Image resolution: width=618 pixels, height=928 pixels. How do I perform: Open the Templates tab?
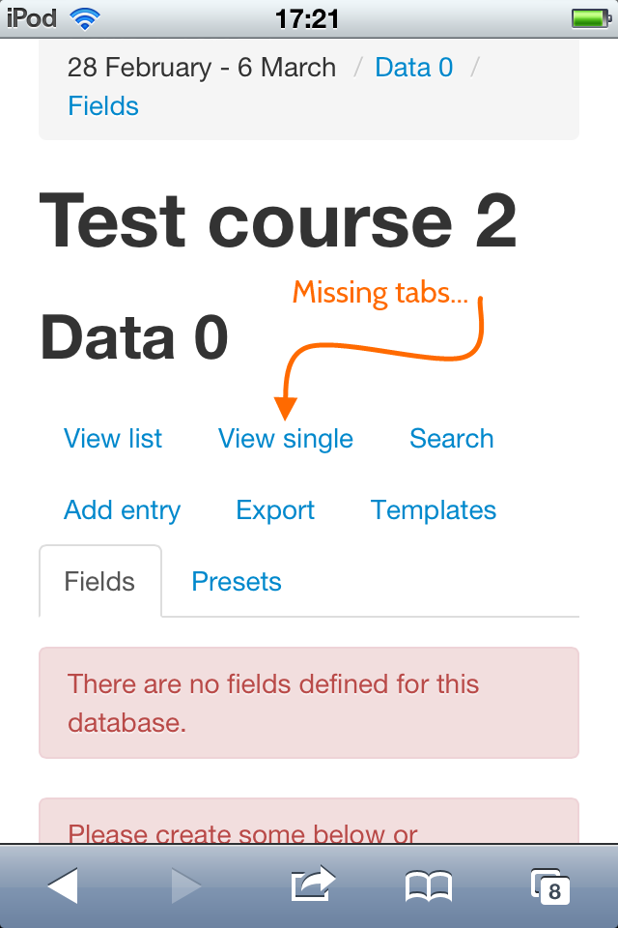coord(433,509)
